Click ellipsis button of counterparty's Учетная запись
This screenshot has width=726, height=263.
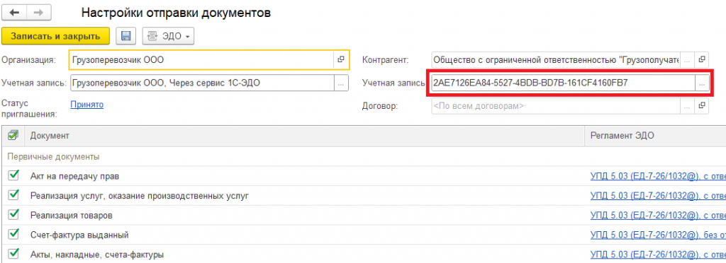point(701,83)
